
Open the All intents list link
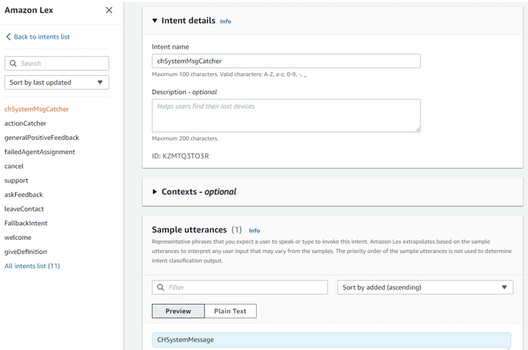(32, 266)
